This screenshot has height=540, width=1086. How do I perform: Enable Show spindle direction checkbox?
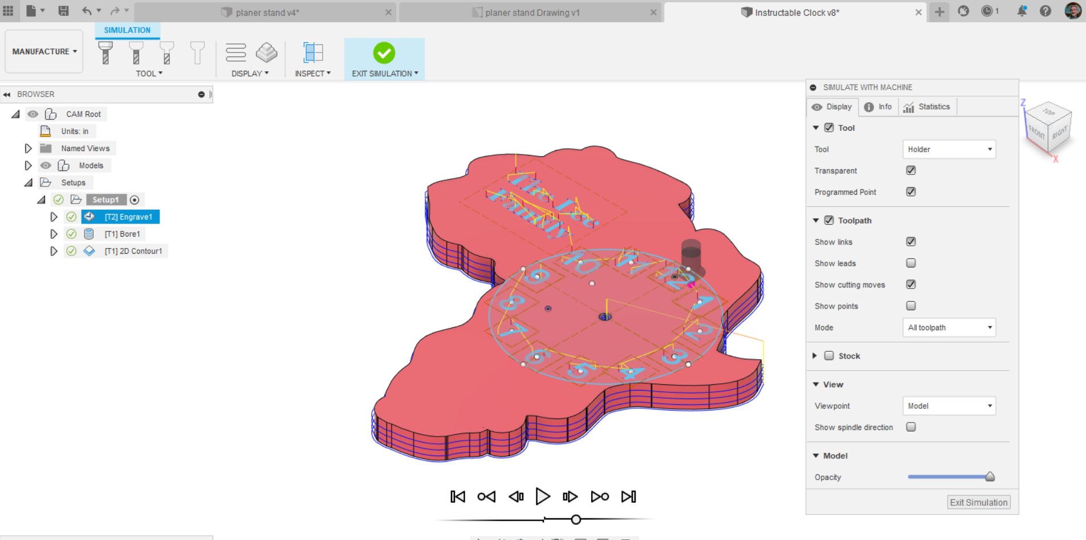point(911,427)
